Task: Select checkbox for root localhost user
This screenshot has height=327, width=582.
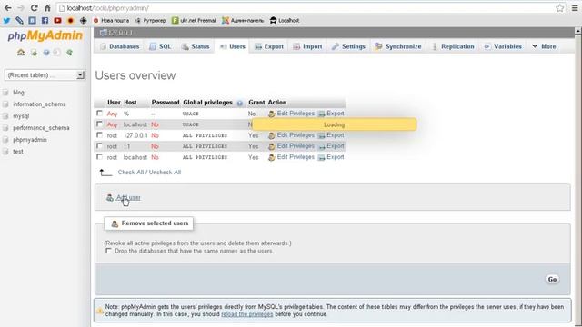Action: point(99,157)
